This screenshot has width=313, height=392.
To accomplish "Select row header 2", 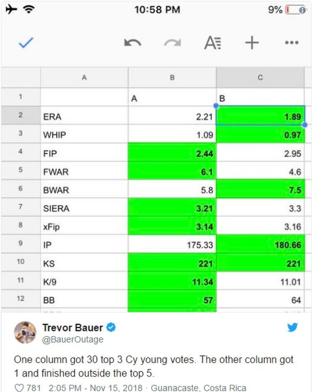I will [21, 115].
